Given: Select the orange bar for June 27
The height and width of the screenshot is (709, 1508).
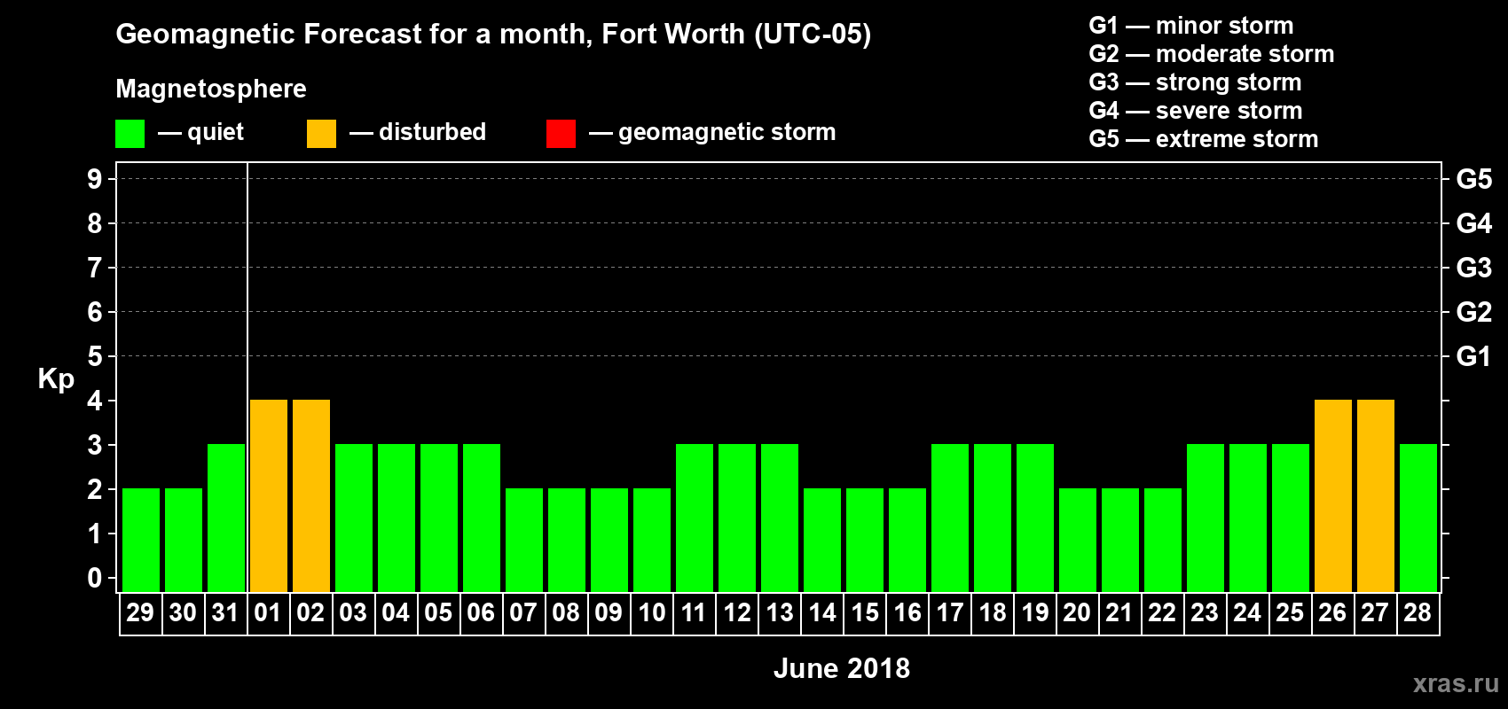Looking at the screenshot, I should [1376, 495].
